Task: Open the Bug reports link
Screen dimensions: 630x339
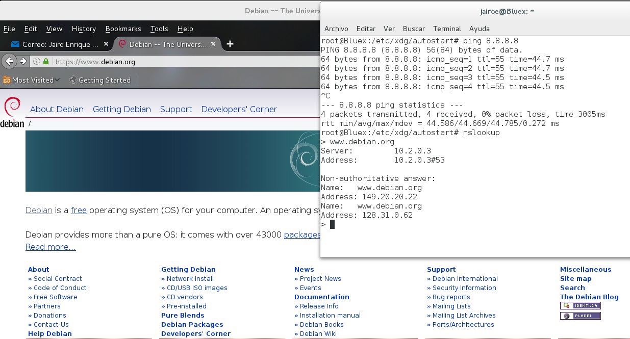Action: [451, 297]
